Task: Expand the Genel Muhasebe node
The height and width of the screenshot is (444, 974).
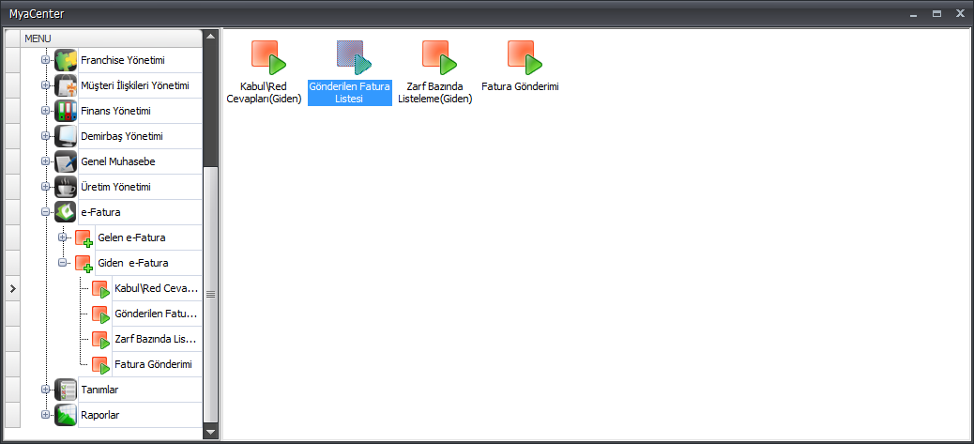Action: (x=45, y=161)
